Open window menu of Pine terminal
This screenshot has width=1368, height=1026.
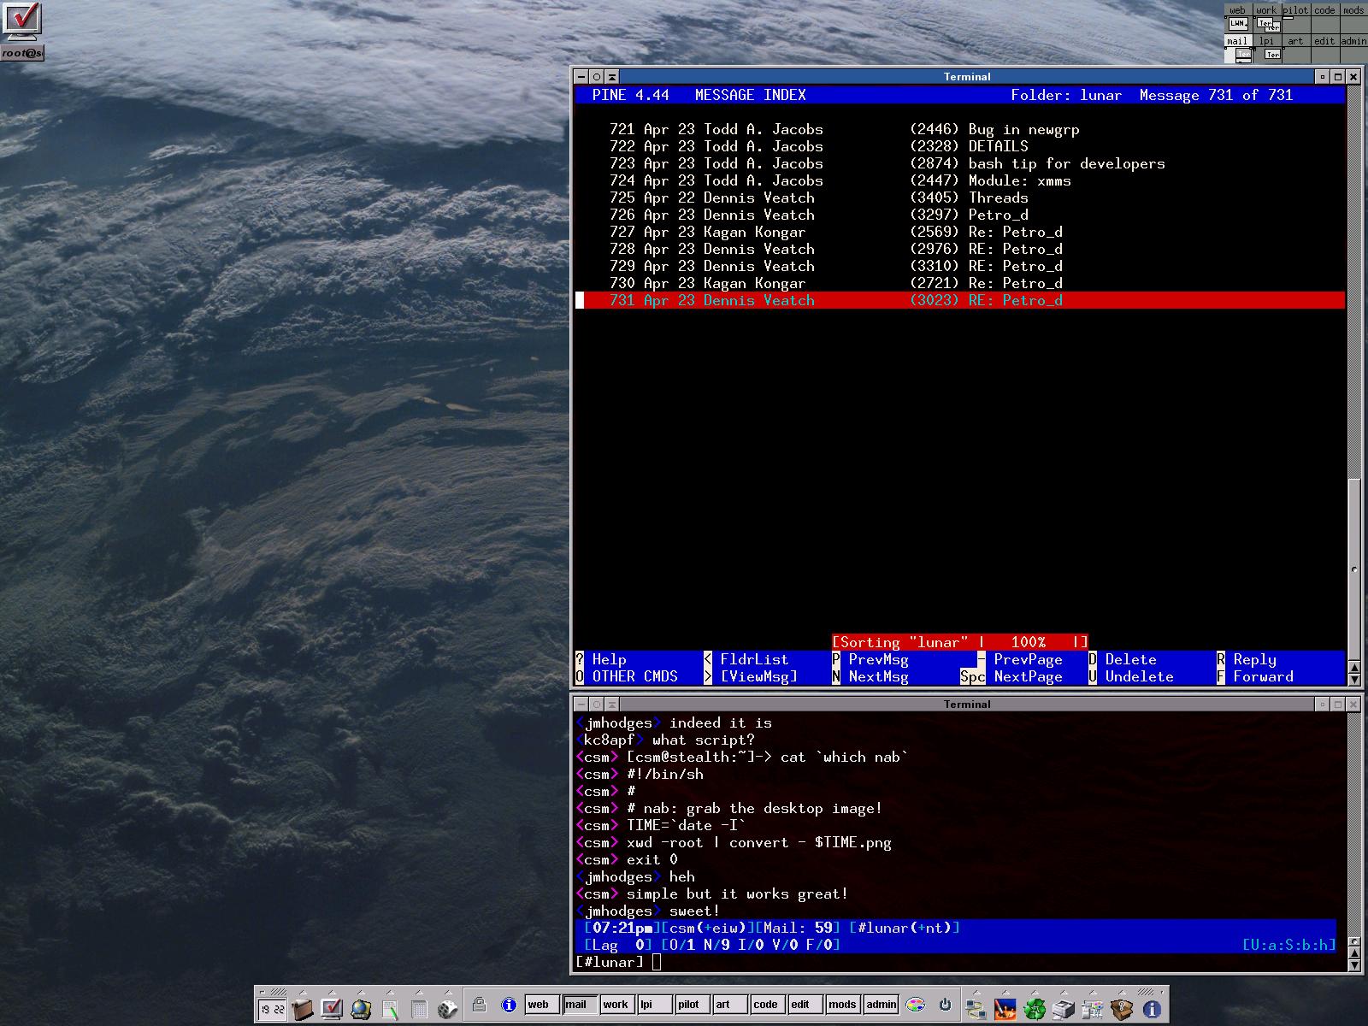point(581,77)
